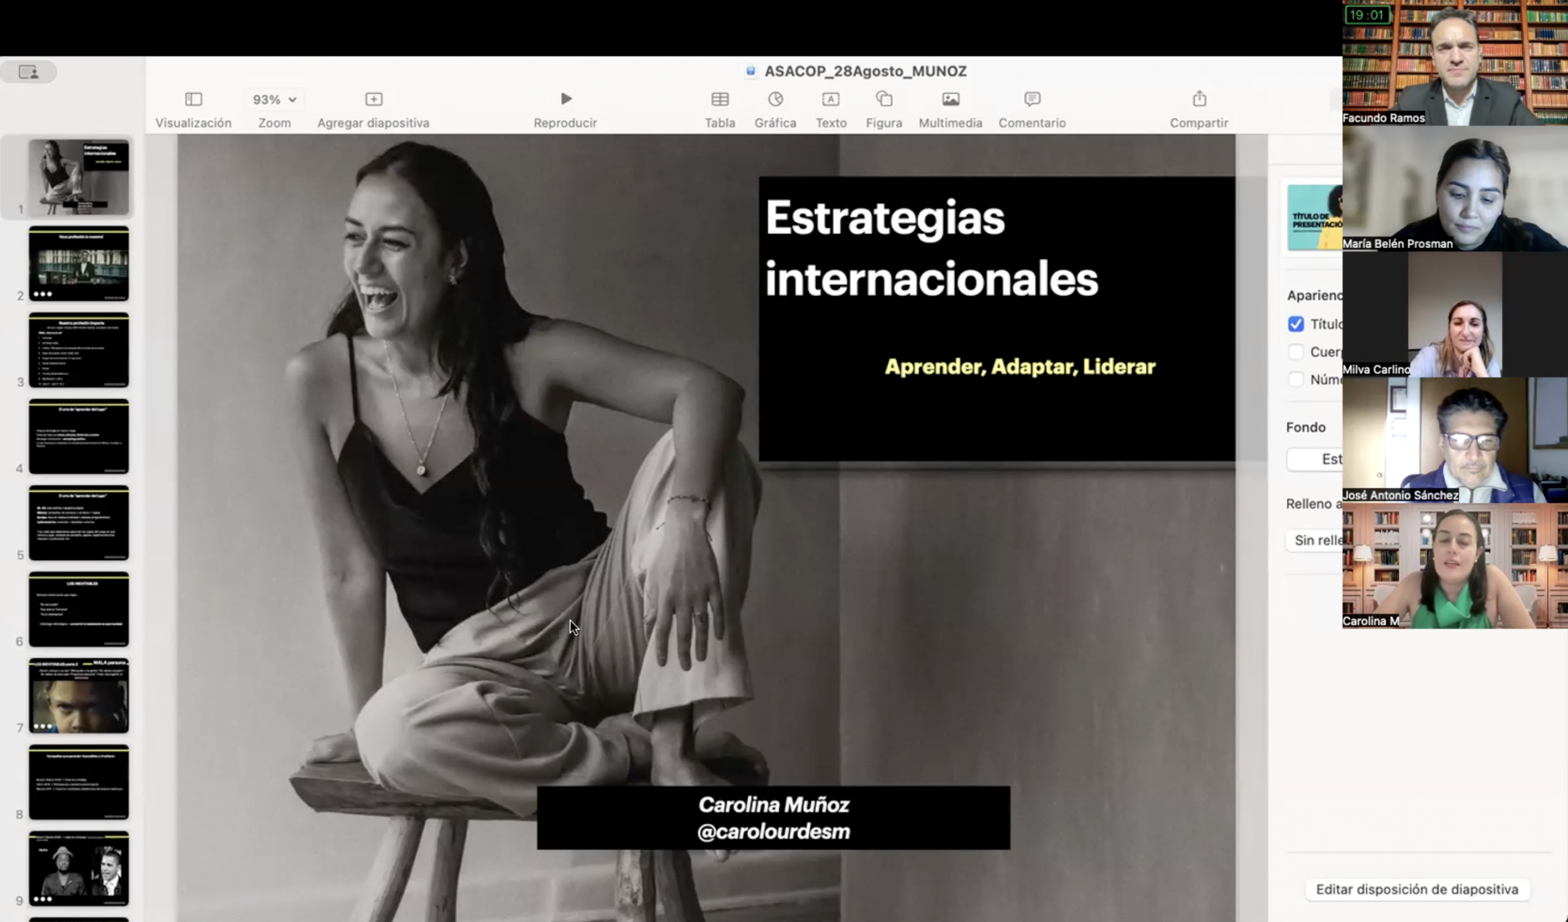Insert a Tabla from the toolbar
The height and width of the screenshot is (922, 1568).
click(720, 100)
